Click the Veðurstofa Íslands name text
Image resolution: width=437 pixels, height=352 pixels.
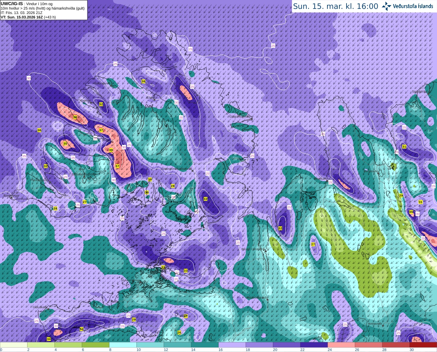[x=413, y=6]
